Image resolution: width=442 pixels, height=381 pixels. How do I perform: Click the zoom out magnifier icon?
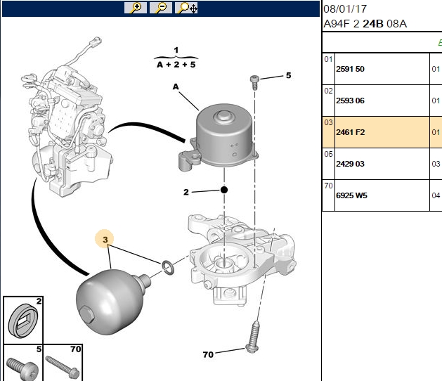(161, 8)
